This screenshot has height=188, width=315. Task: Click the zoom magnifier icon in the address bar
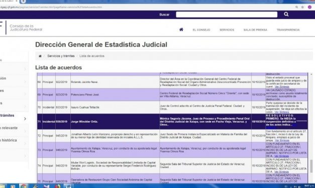296,7
